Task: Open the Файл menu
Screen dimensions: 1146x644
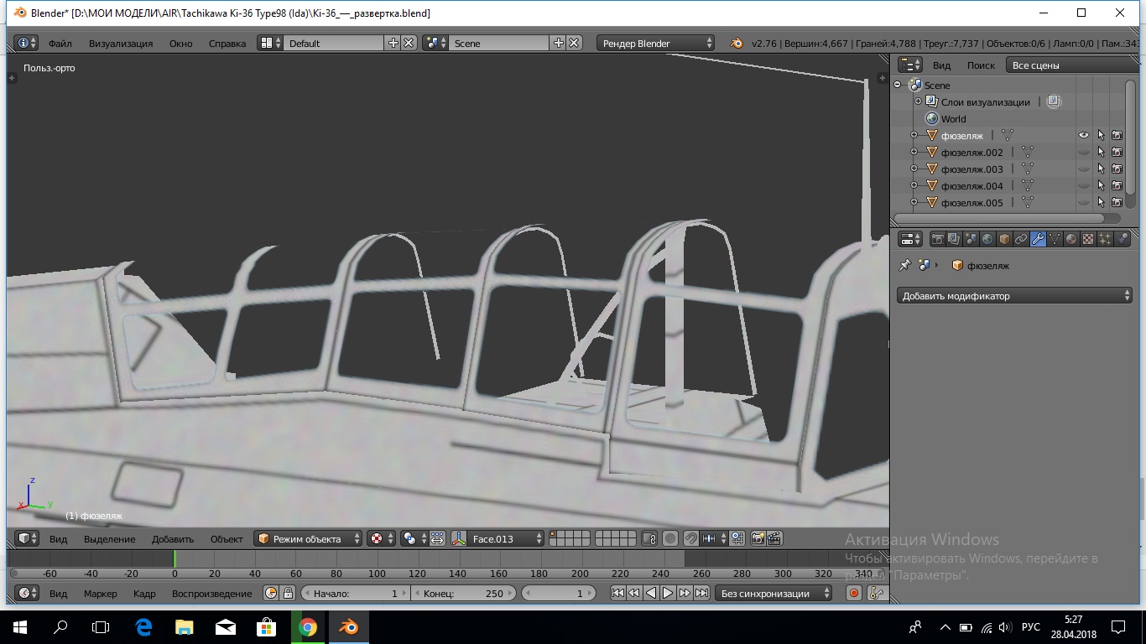Action: pyautogui.click(x=60, y=43)
